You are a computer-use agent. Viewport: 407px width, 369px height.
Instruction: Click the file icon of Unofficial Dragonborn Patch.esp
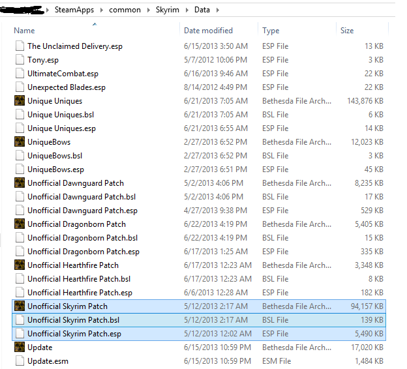pos(20,252)
